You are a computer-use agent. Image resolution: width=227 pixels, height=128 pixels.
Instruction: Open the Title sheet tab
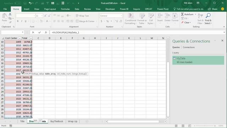tap(22, 121)
